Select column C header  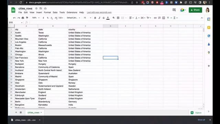pos(85,26)
